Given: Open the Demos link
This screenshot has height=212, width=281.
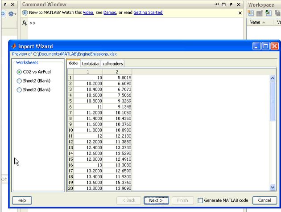Looking at the screenshot, I should point(110,12).
